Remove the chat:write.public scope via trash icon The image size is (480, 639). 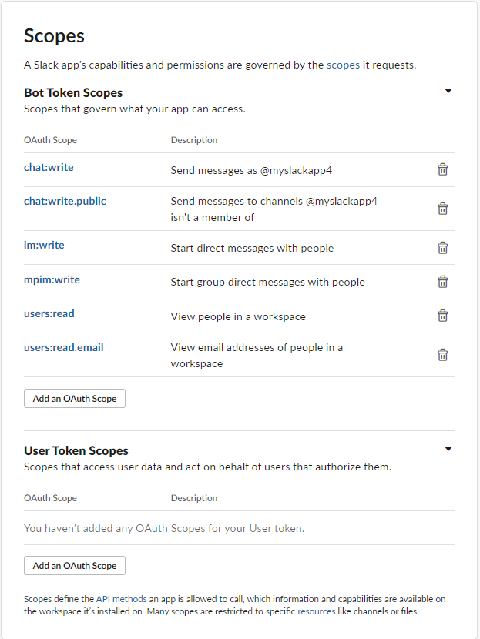pyautogui.click(x=442, y=209)
